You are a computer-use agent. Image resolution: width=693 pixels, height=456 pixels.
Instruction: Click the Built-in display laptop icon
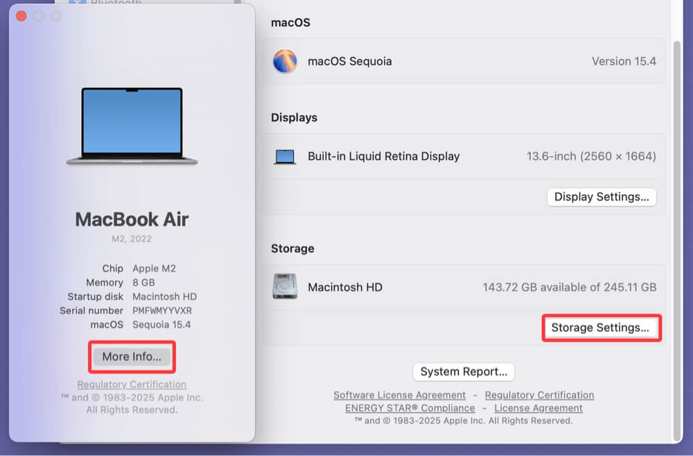285,157
